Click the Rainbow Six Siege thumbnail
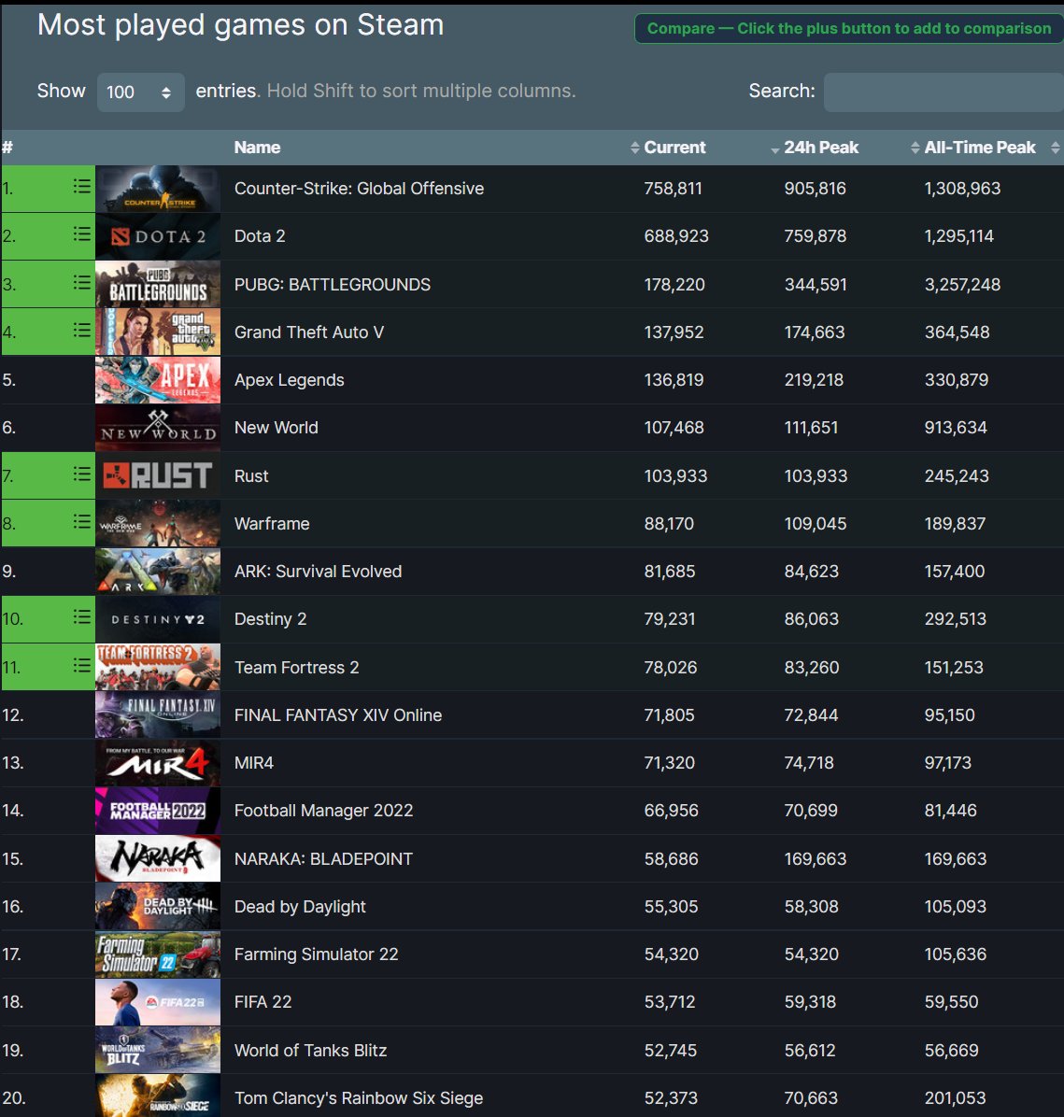The height and width of the screenshot is (1117, 1064). (158, 1096)
